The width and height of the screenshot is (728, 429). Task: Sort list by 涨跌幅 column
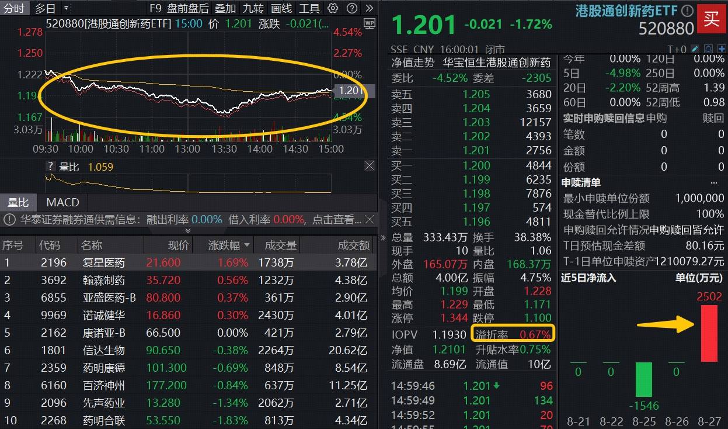(229, 245)
